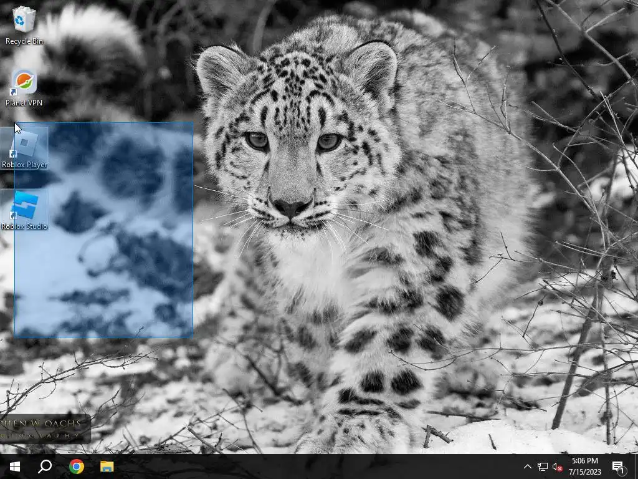Open the notification Action Center
The height and width of the screenshot is (479, 638).
(618, 467)
